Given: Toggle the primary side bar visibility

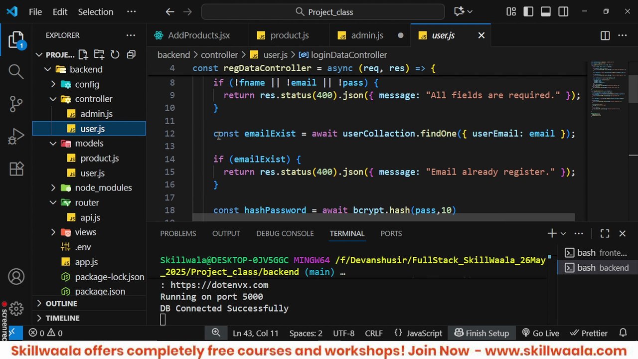Looking at the screenshot, I should click(528, 11).
